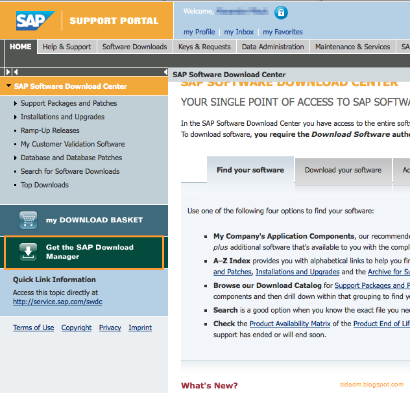This screenshot has width=410, height=393.
Task: Click the SAP logo
Action: coord(35,21)
